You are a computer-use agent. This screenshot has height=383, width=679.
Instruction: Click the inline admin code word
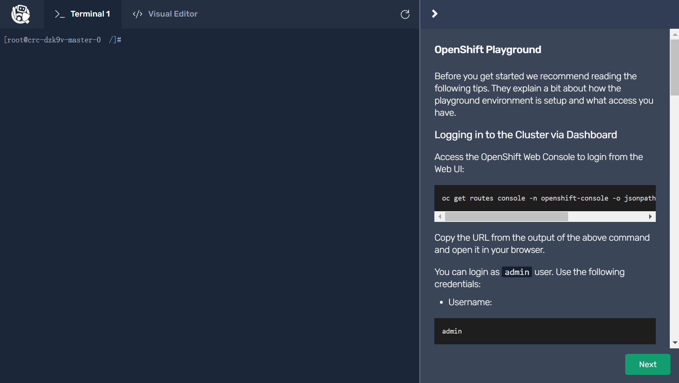[x=517, y=272]
